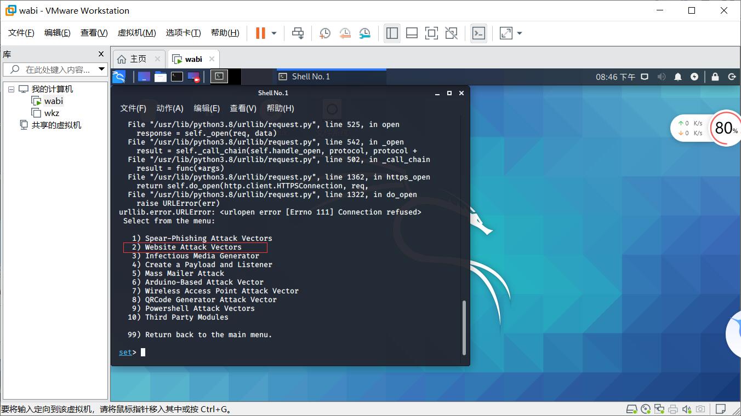The height and width of the screenshot is (416, 741).
Task: Launch the terminal emulator from Kali panel
Action: pos(177,77)
